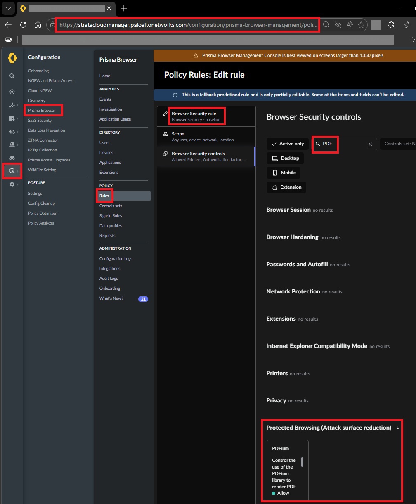Go to Prisma Browser Home
Viewport: 416px width, 504px height.
105,76
